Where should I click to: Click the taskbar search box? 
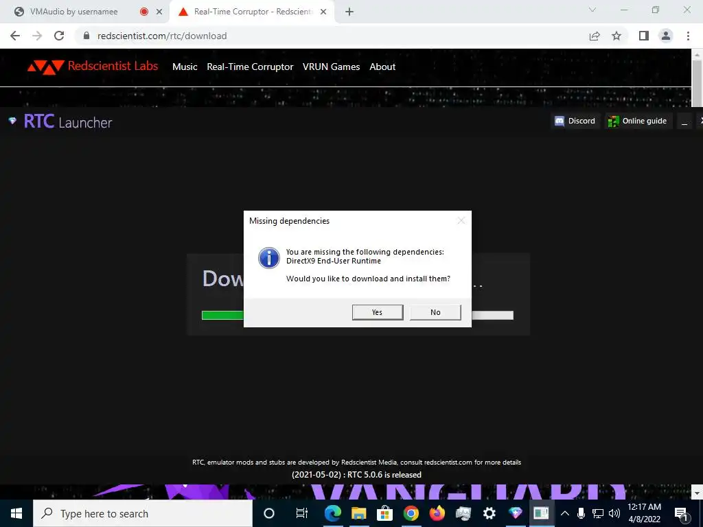143,513
